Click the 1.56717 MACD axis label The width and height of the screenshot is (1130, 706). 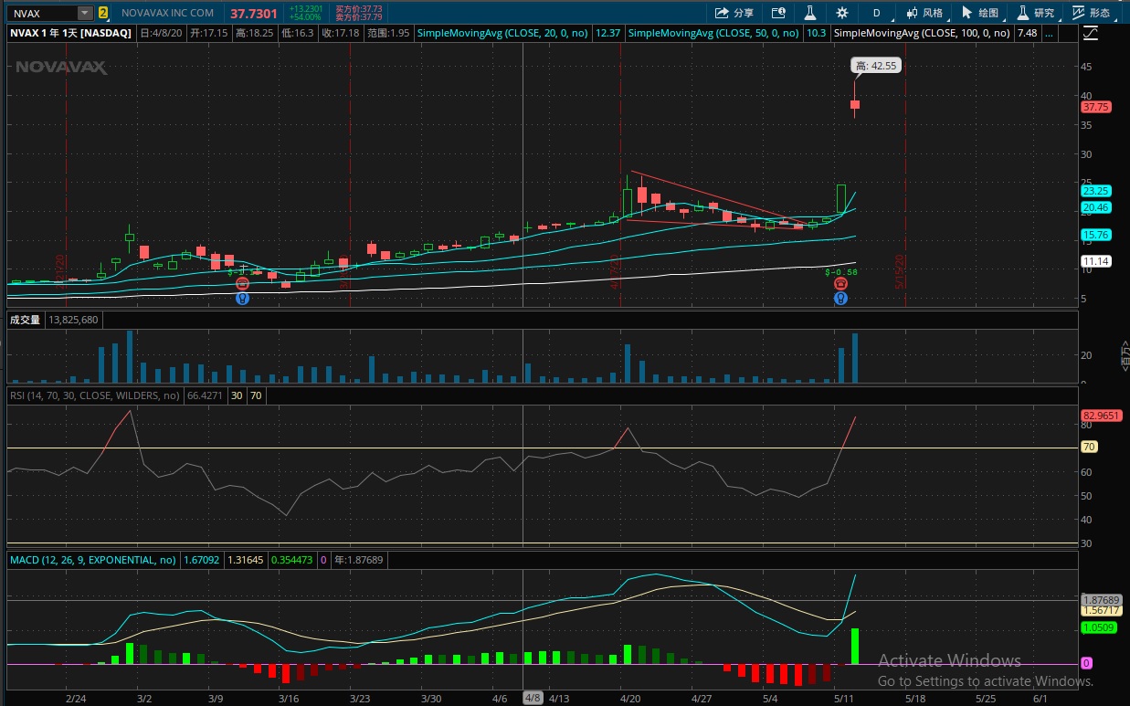point(1100,610)
